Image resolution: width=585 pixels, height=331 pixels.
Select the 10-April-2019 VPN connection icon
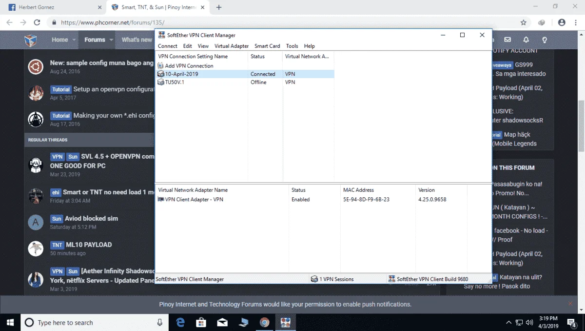[x=161, y=74]
